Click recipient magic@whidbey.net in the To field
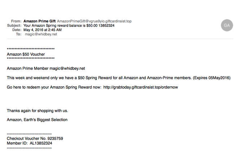This screenshot has width=240, height=159. [x=41, y=34]
